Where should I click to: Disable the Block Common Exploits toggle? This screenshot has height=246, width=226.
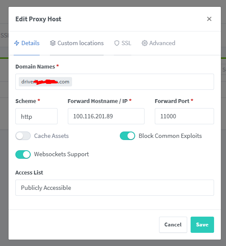click(127, 136)
